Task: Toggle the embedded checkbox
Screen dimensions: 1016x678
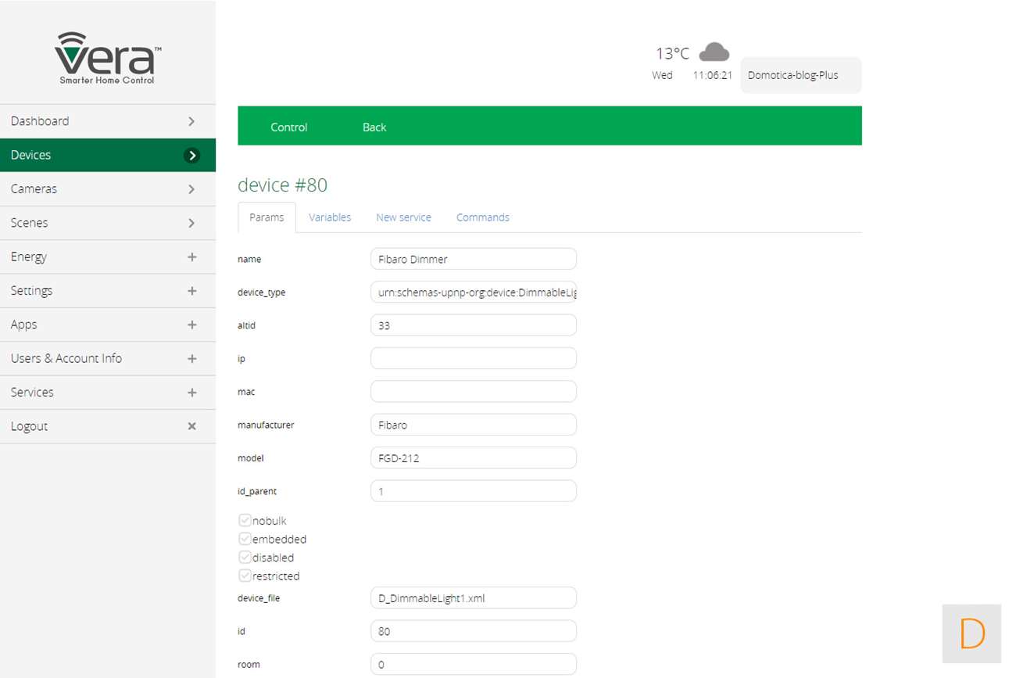Action: coord(245,539)
